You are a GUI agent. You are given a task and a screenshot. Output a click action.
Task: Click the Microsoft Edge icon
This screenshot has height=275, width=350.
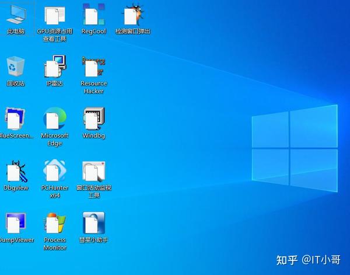[x=55, y=119]
